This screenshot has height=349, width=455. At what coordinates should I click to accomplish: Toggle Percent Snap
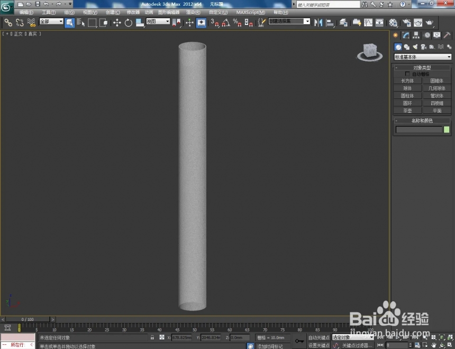(x=237, y=23)
